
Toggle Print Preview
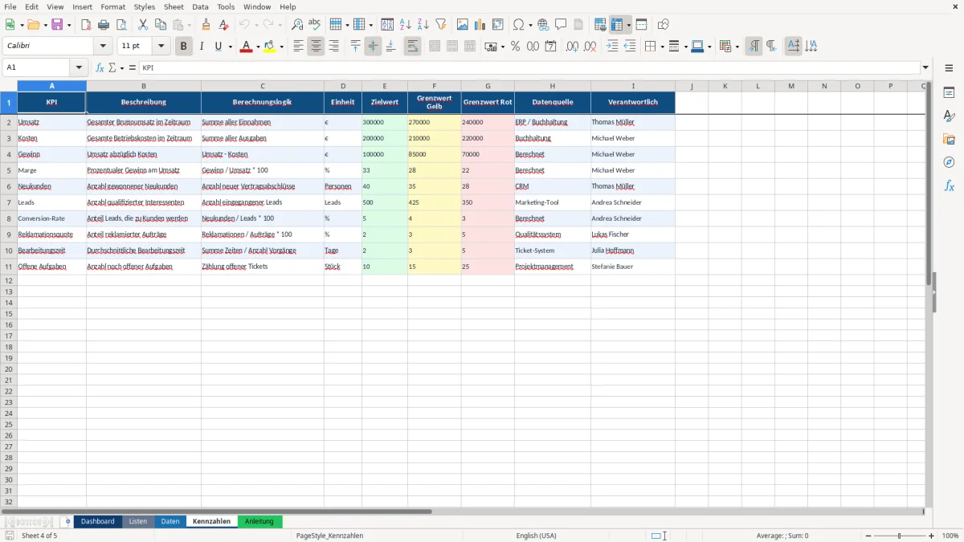coord(120,25)
